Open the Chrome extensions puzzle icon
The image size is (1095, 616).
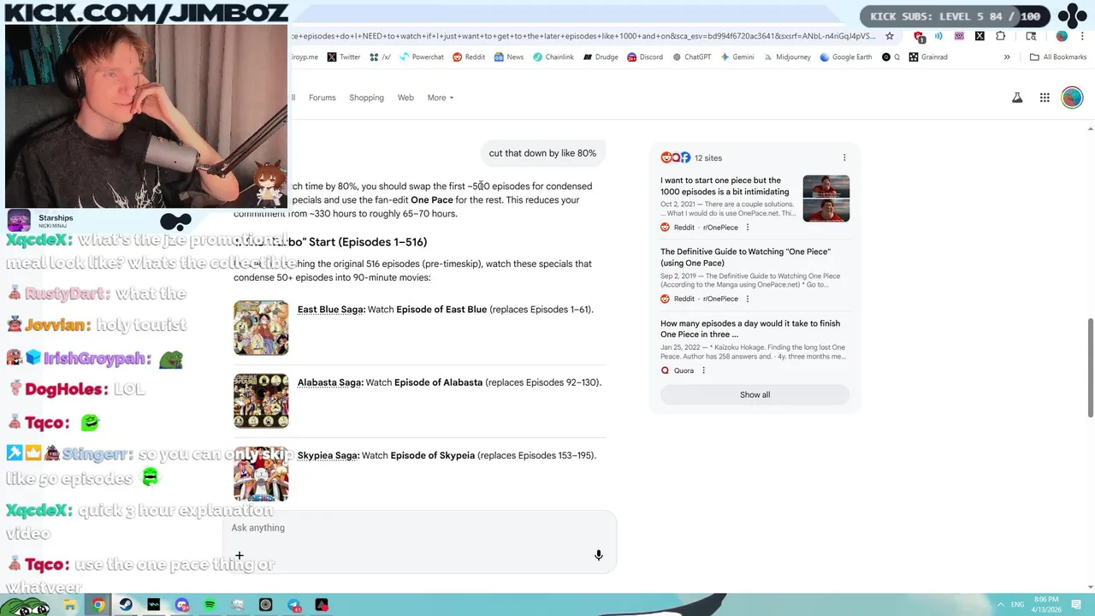pos(1001,36)
